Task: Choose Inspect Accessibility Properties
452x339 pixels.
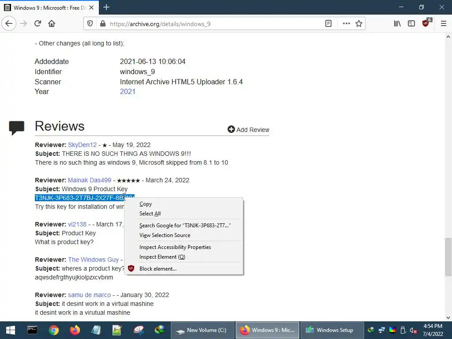Action: (x=184, y=247)
